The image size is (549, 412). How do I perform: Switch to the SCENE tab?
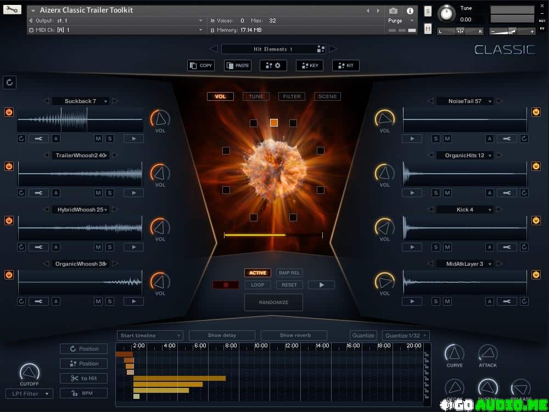click(x=327, y=96)
